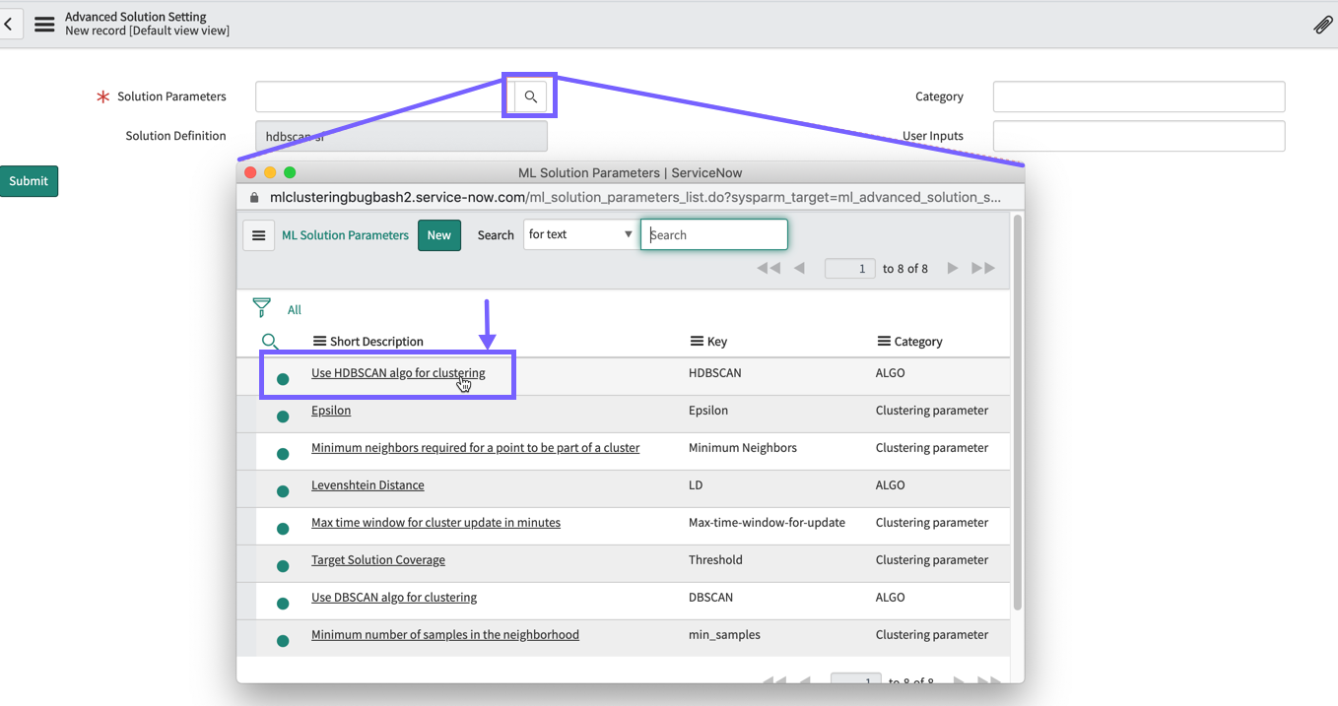
Task: Click the popup address bar URL
Action: tap(635, 197)
